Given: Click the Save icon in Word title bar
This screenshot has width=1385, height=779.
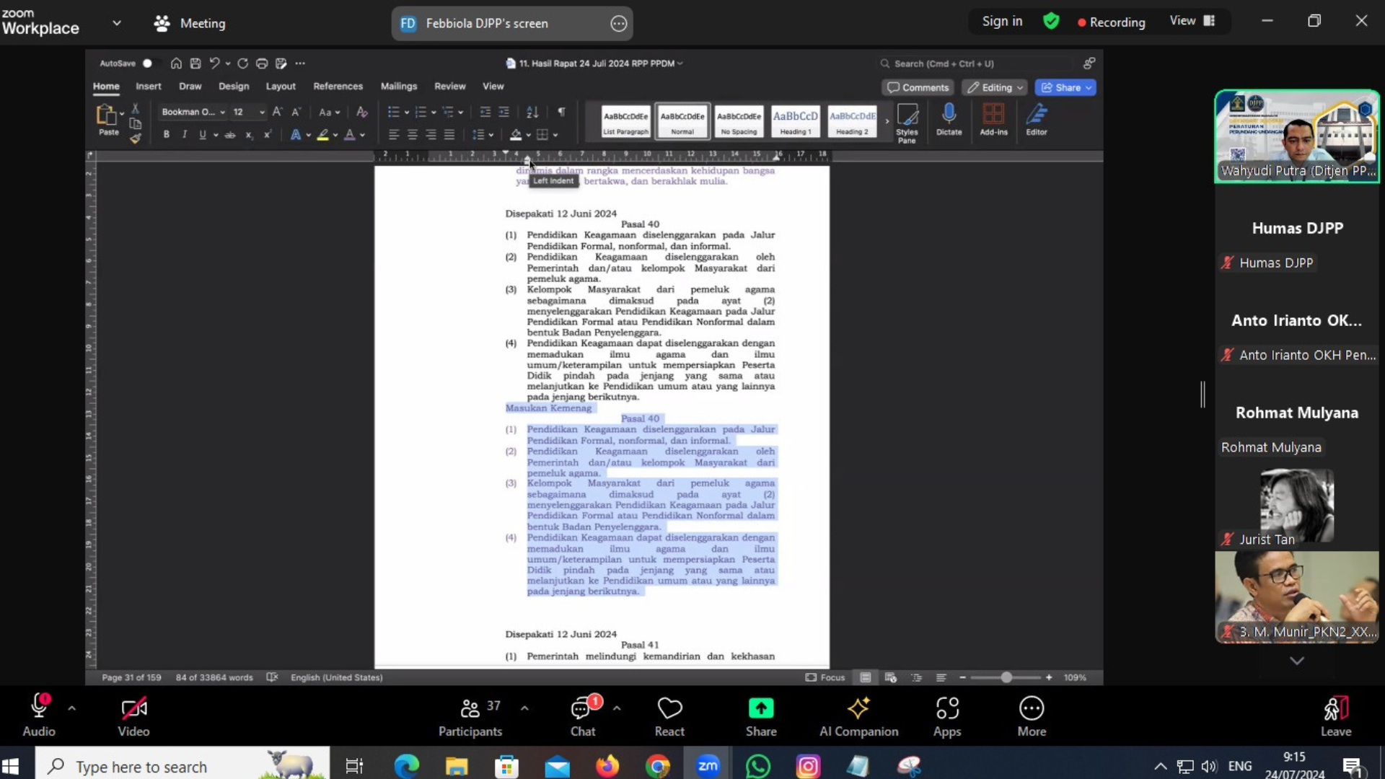Looking at the screenshot, I should tap(195, 63).
